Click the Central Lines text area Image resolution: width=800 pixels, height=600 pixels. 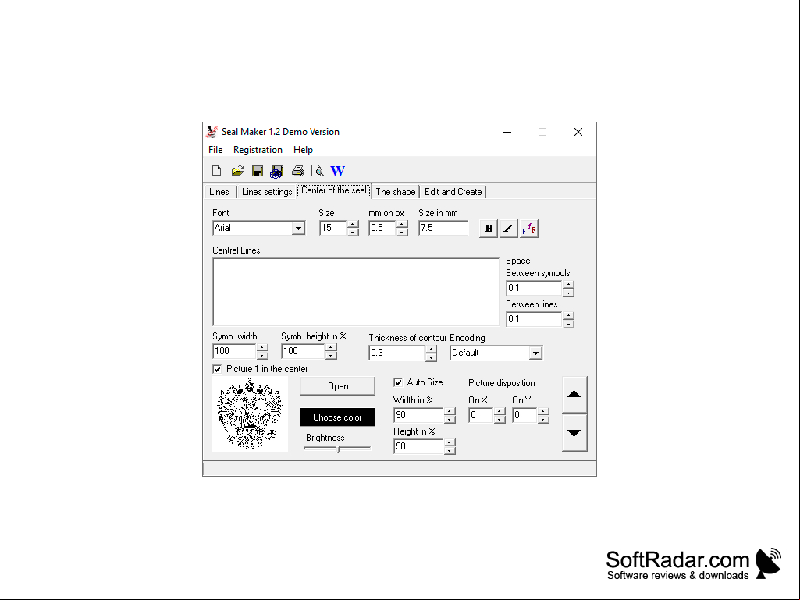point(356,292)
